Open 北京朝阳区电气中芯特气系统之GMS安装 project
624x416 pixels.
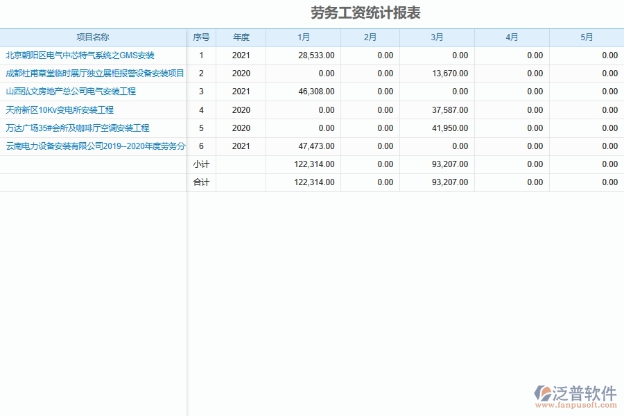[x=80, y=55]
